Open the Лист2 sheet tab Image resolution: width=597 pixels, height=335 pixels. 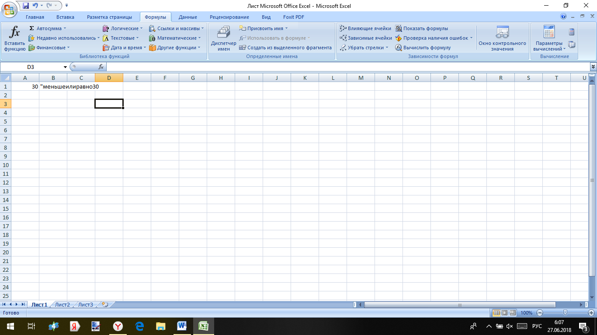point(62,304)
